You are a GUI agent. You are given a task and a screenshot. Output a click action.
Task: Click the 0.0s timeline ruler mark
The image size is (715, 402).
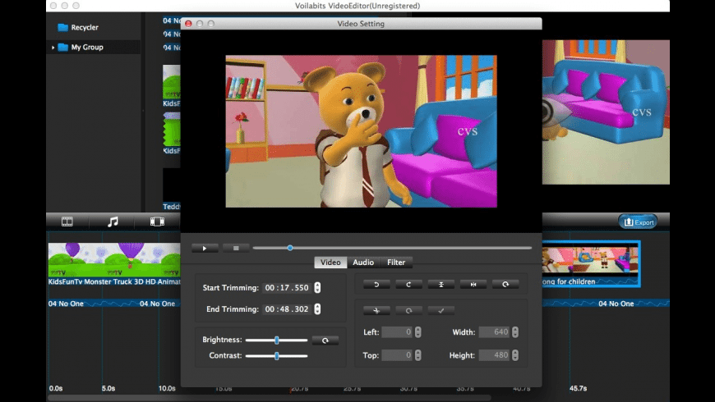pos(56,388)
